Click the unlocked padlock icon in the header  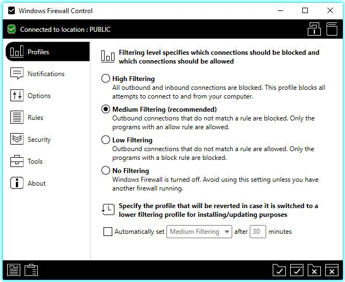pos(314,30)
